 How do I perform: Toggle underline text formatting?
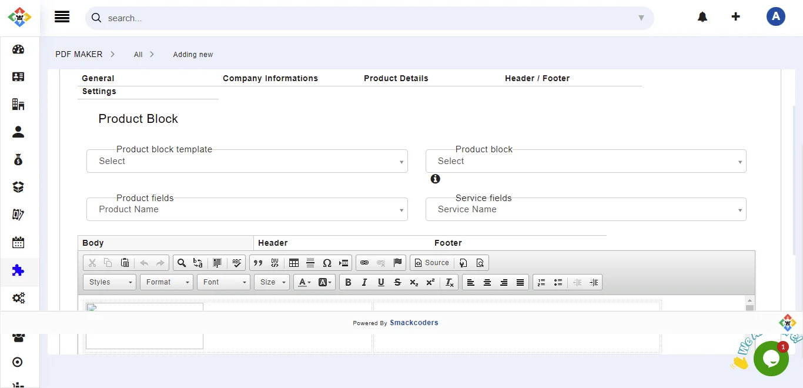pos(381,282)
